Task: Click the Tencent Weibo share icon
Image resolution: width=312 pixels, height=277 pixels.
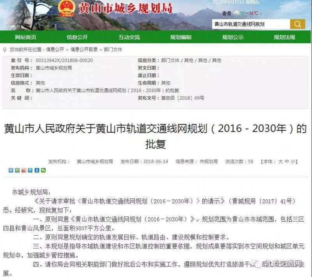Action: 30,170
